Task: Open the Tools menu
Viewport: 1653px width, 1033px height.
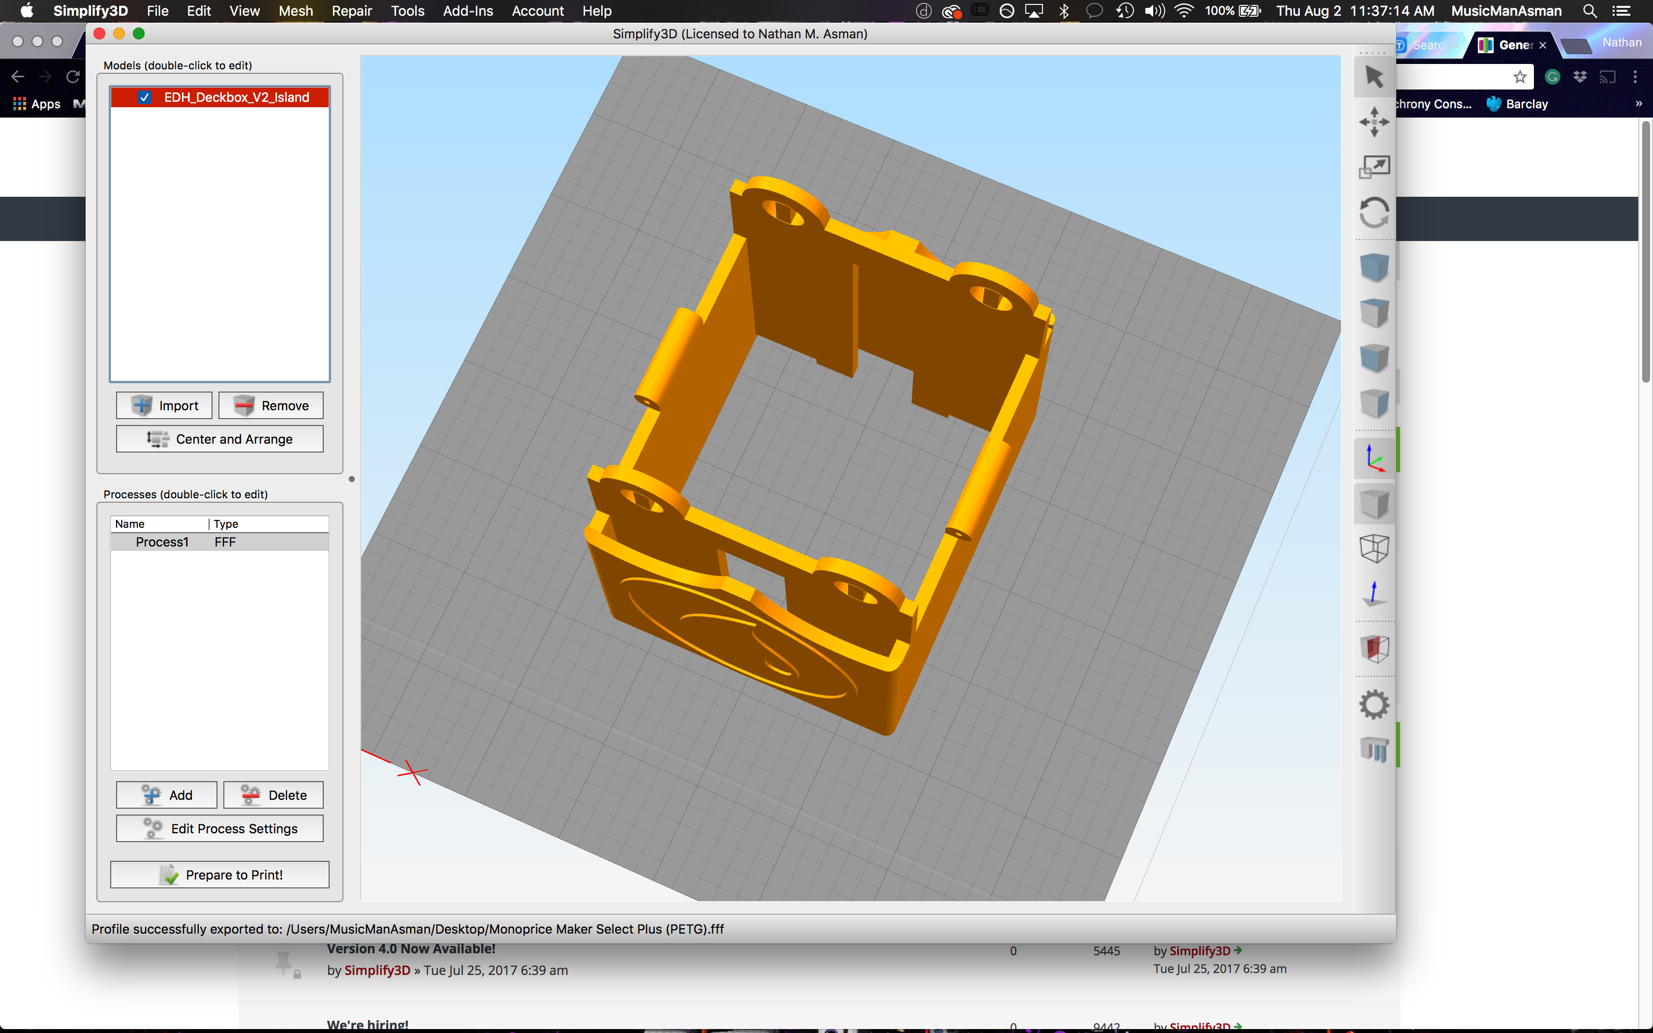Action: 408,11
